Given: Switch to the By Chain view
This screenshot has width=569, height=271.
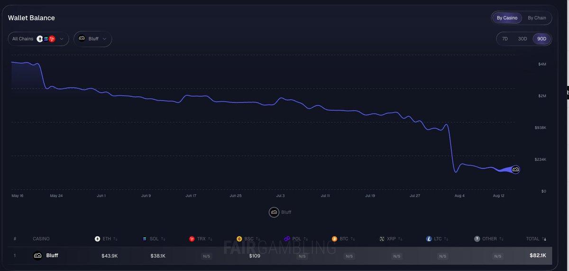Looking at the screenshot, I should [537, 18].
